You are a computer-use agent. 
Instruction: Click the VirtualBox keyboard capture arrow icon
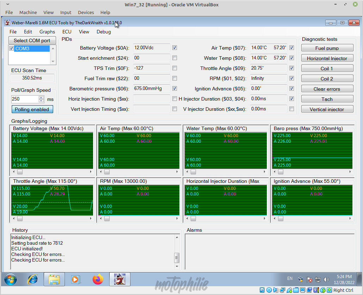(329, 290)
